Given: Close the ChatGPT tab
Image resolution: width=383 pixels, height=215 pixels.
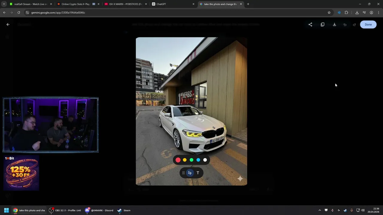Looking at the screenshot, I should (x=193, y=4).
